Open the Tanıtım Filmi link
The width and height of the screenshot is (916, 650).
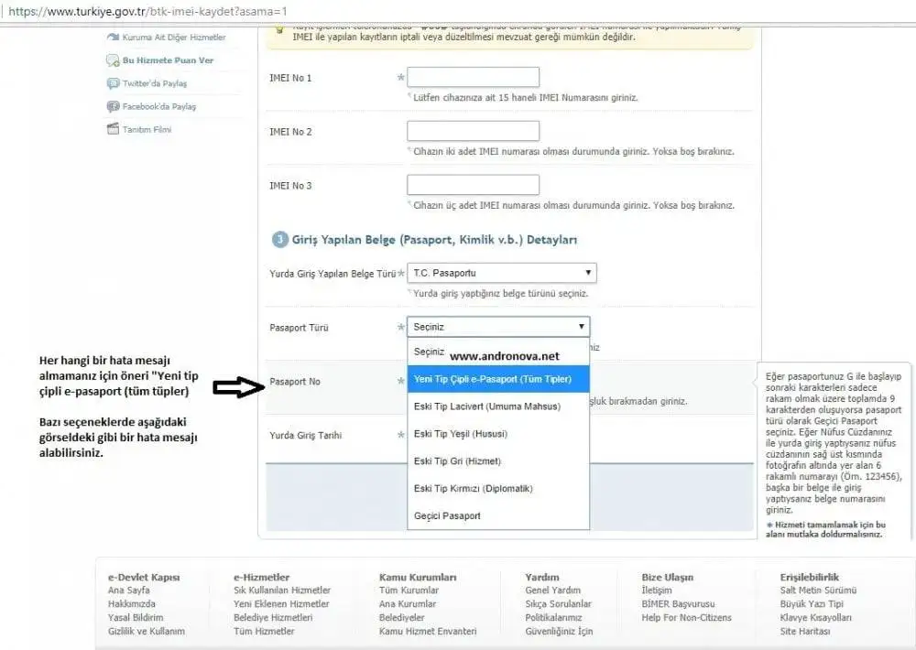tap(147, 129)
